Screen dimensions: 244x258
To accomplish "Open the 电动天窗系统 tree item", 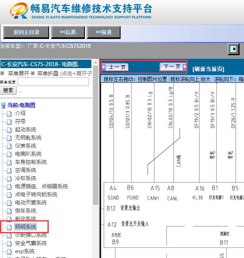I will pos(31,202).
